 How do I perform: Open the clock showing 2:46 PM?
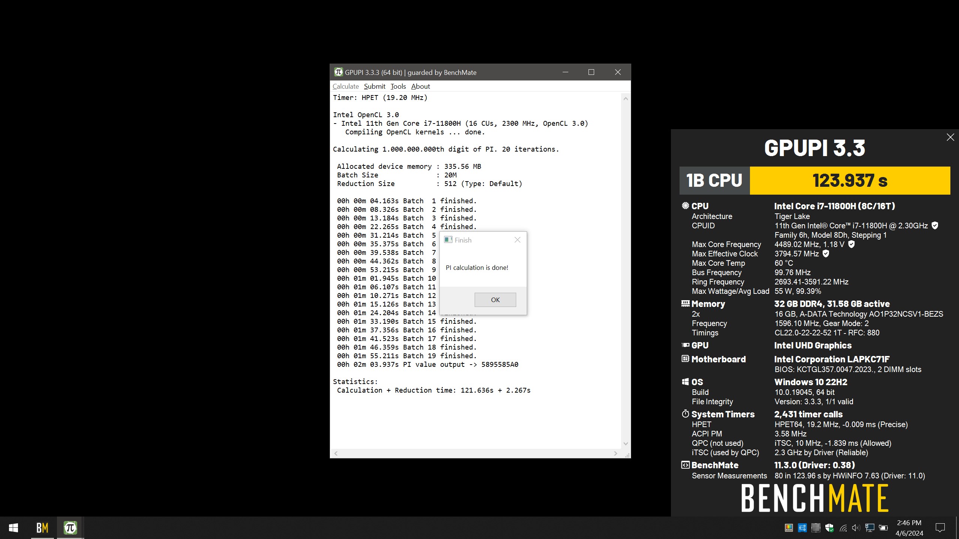909,528
